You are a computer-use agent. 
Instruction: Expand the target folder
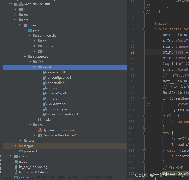pos(15,146)
